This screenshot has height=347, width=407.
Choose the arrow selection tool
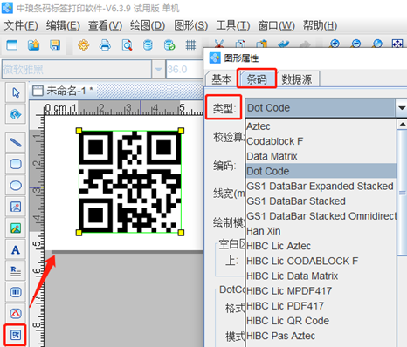tap(16, 92)
